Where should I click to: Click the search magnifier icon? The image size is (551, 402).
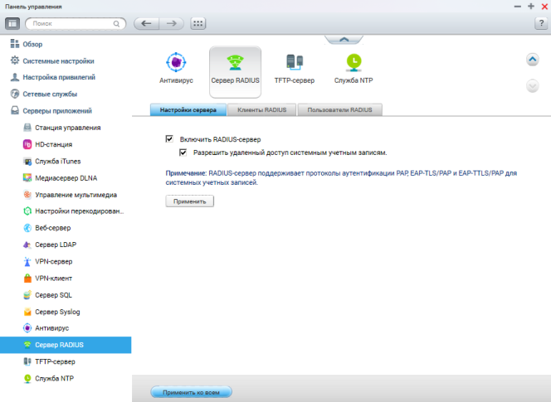(x=116, y=23)
